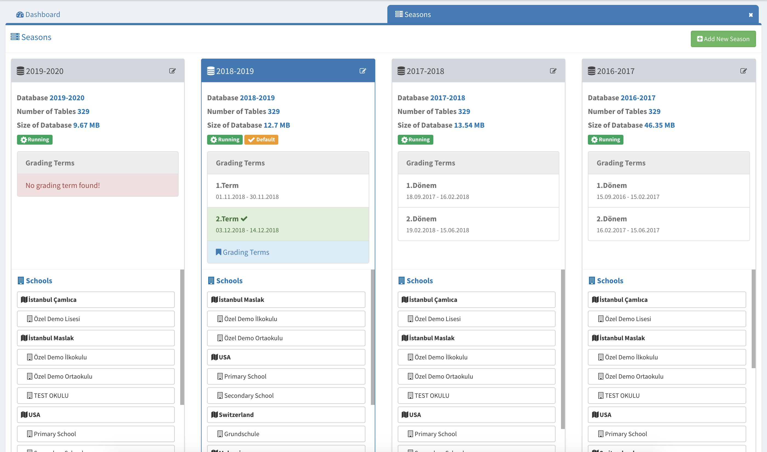Click the 2016-2017 schools list scrollbar
The height and width of the screenshot is (452, 767).
tap(753, 319)
